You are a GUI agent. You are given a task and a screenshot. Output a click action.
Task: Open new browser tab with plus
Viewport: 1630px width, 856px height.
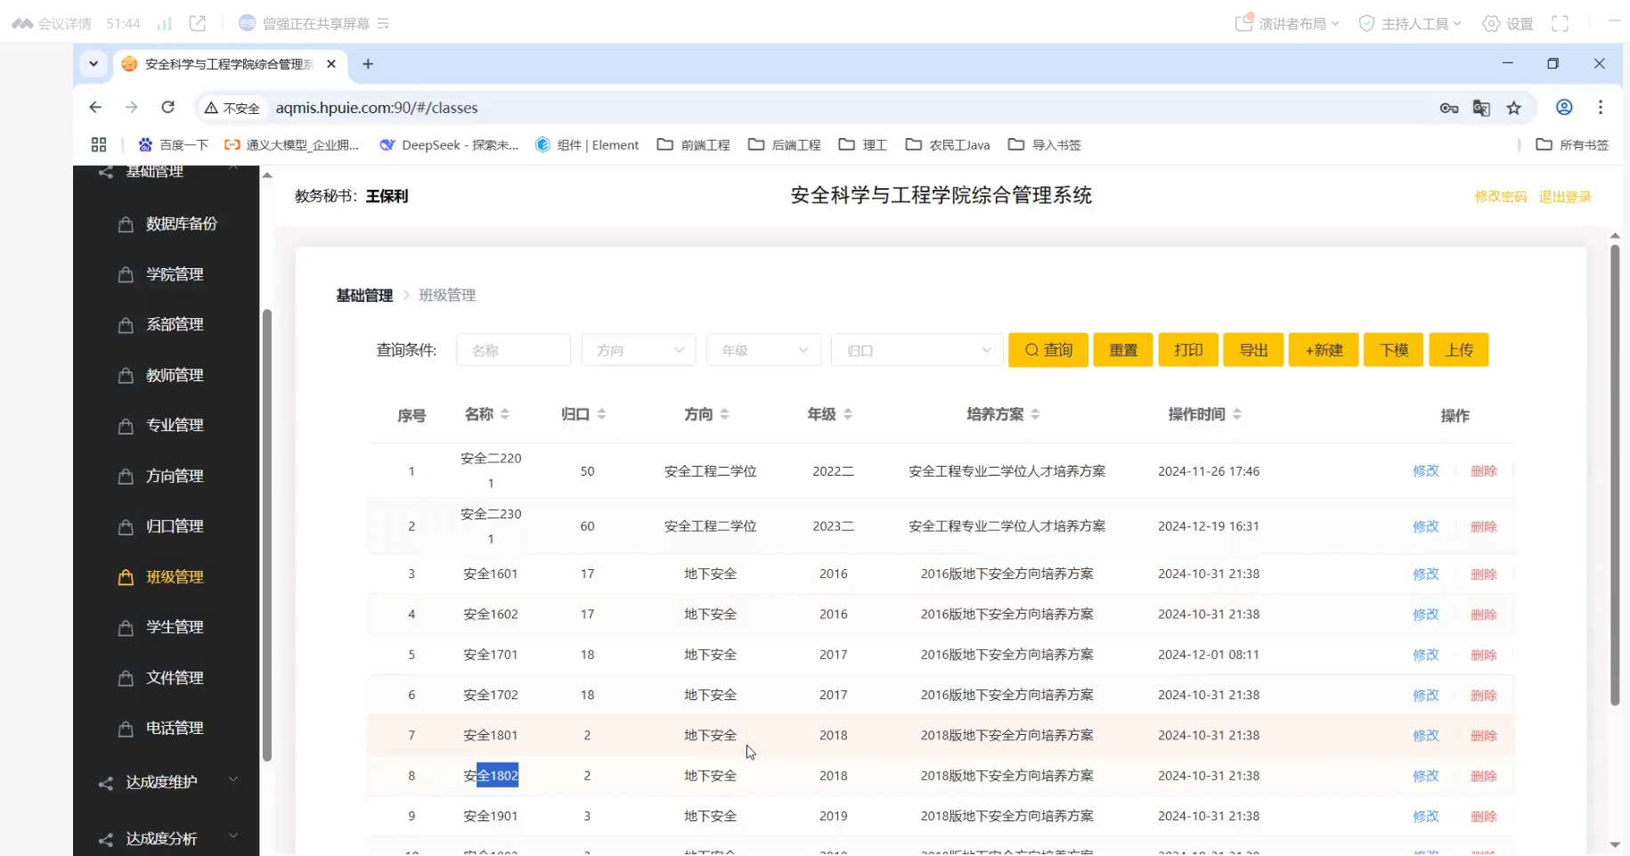pos(368,64)
